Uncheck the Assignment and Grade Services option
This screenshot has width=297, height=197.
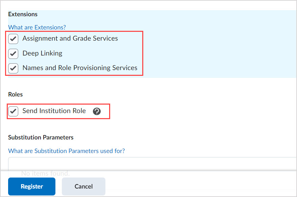(x=13, y=39)
